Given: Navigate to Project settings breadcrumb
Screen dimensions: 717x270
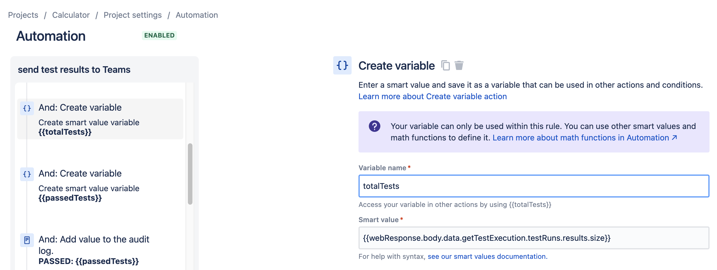Looking at the screenshot, I should click(133, 15).
